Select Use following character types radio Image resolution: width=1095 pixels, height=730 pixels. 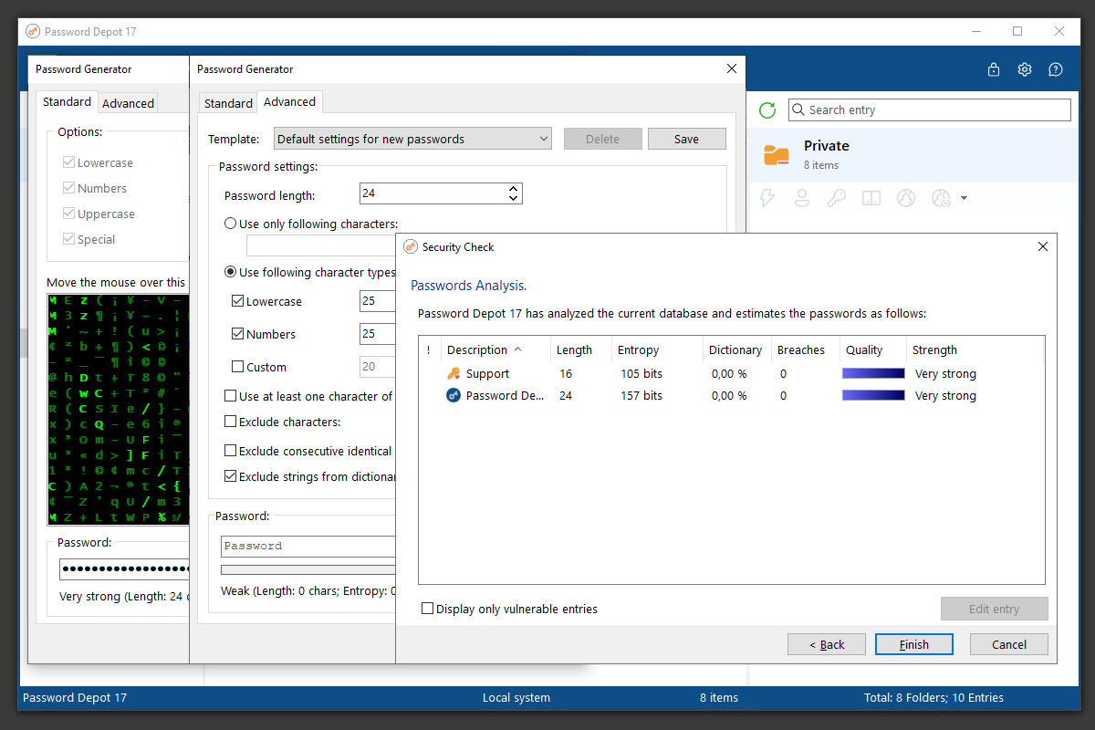(230, 272)
